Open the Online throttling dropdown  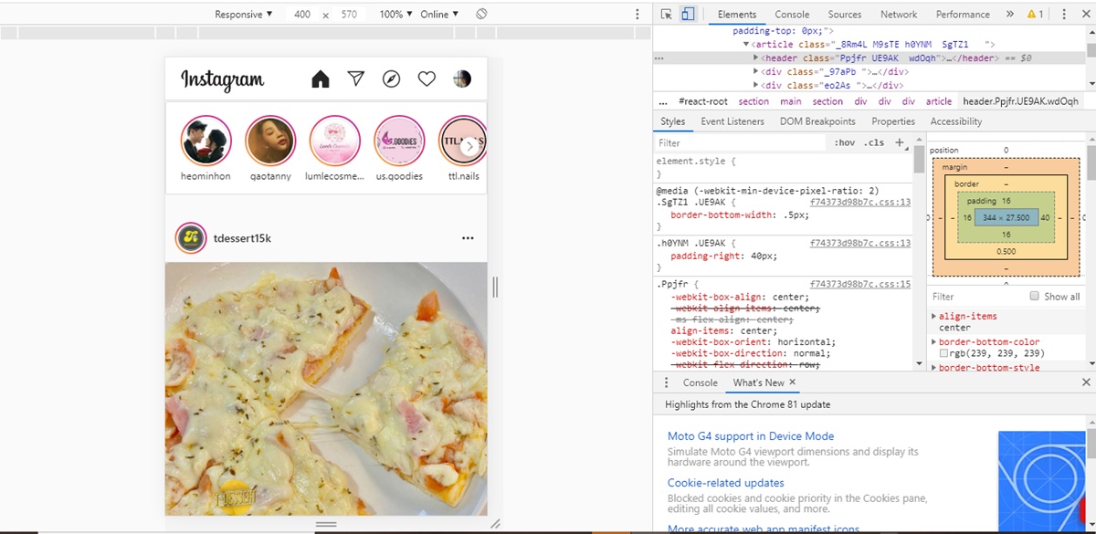(439, 15)
